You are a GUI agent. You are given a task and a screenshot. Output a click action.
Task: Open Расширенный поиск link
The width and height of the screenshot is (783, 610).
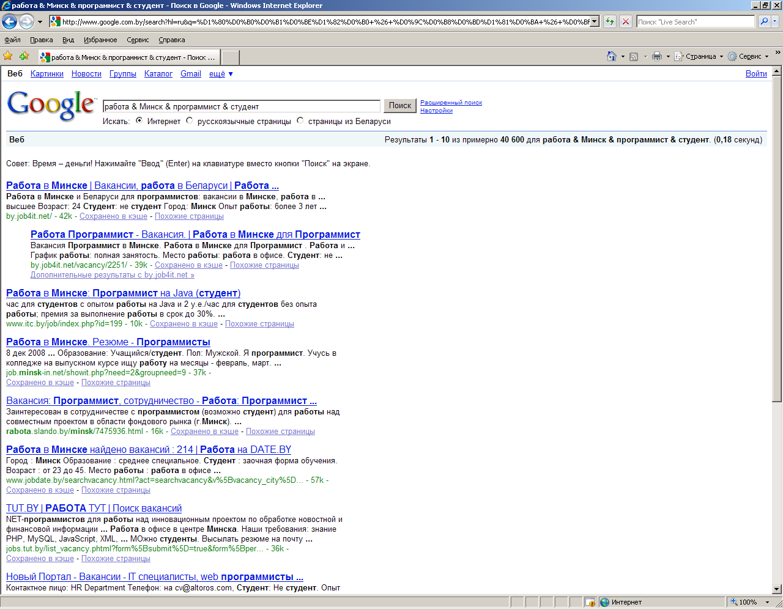pos(451,103)
